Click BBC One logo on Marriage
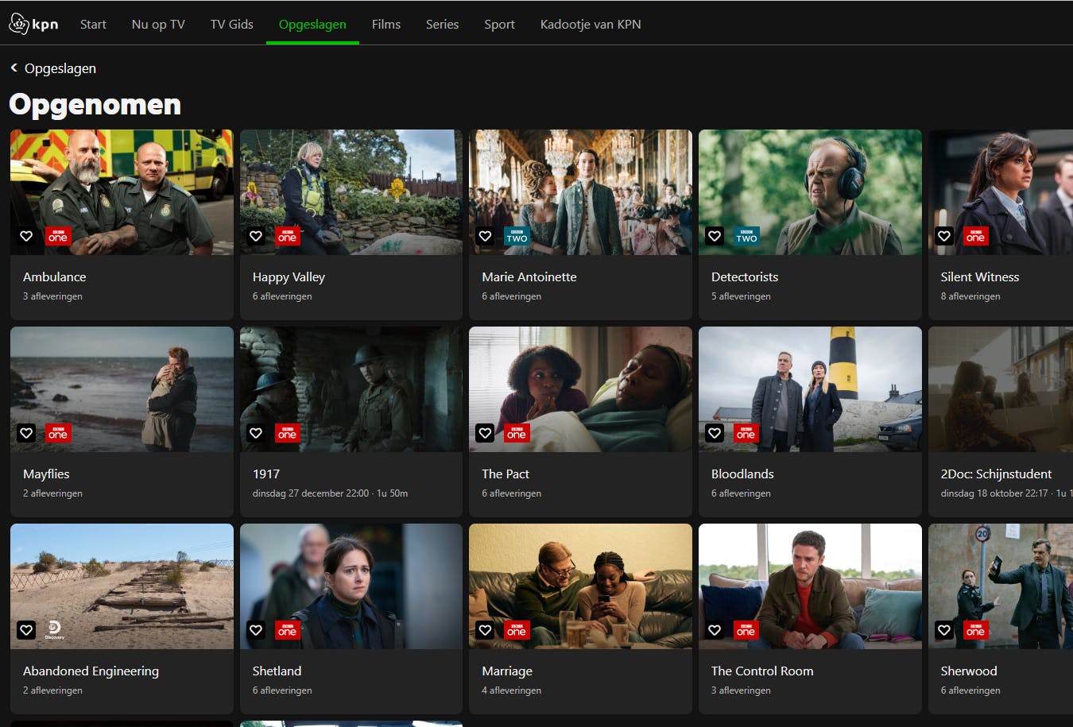The height and width of the screenshot is (727, 1073). pyautogui.click(x=517, y=630)
